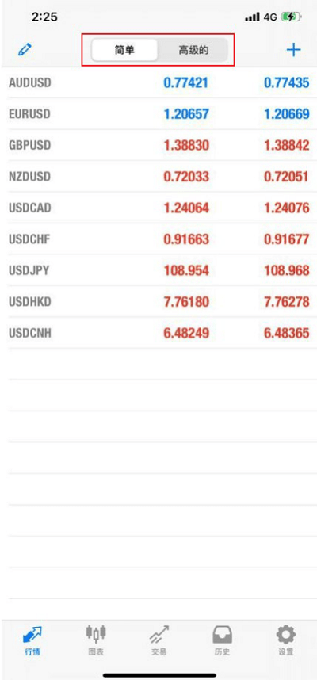Screen dimensions: 317x680
Task: Tap GBPUSD bid price 1.38830
Action: click(x=186, y=145)
